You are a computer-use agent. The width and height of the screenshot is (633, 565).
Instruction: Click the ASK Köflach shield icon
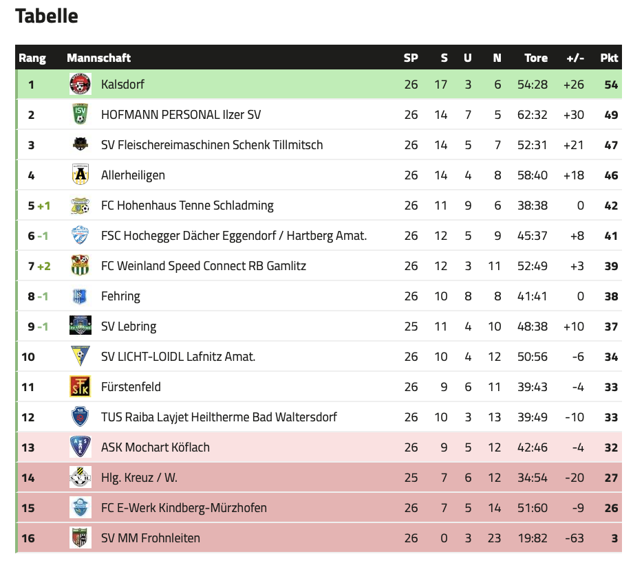pos(81,447)
